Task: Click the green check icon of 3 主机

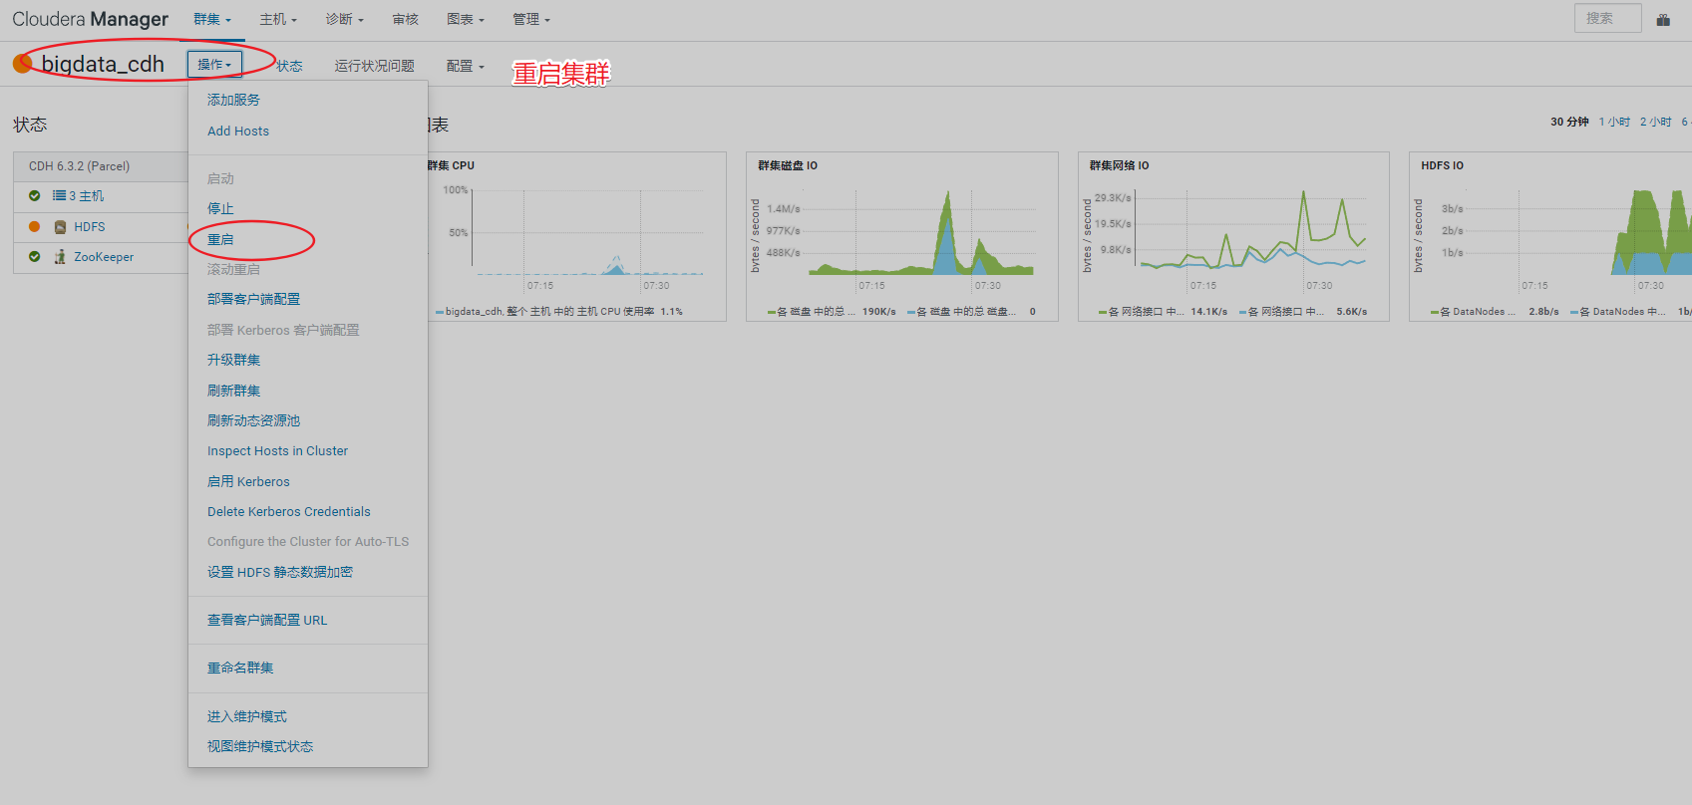Action: tap(35, 196)
